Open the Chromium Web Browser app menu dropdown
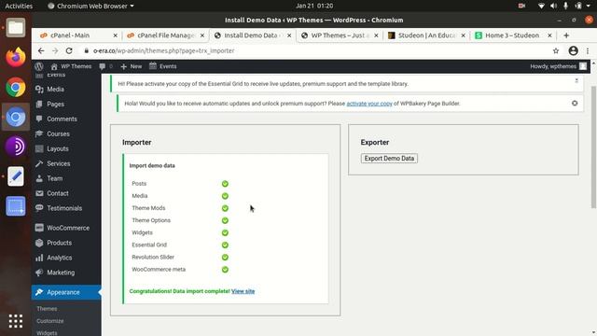This screenshot has height=336, width=597. click(91, 6)
